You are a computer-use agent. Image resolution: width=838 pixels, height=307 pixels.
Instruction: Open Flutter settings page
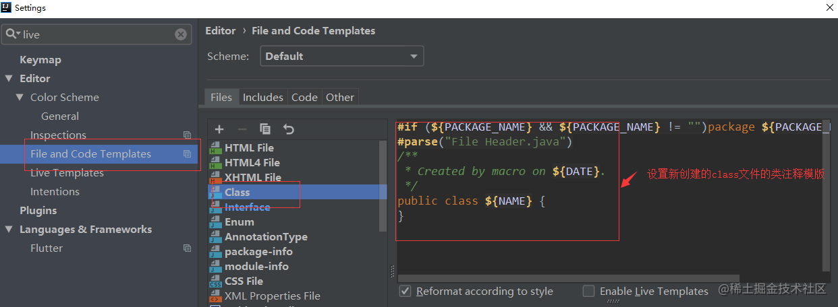pos(47,248)
